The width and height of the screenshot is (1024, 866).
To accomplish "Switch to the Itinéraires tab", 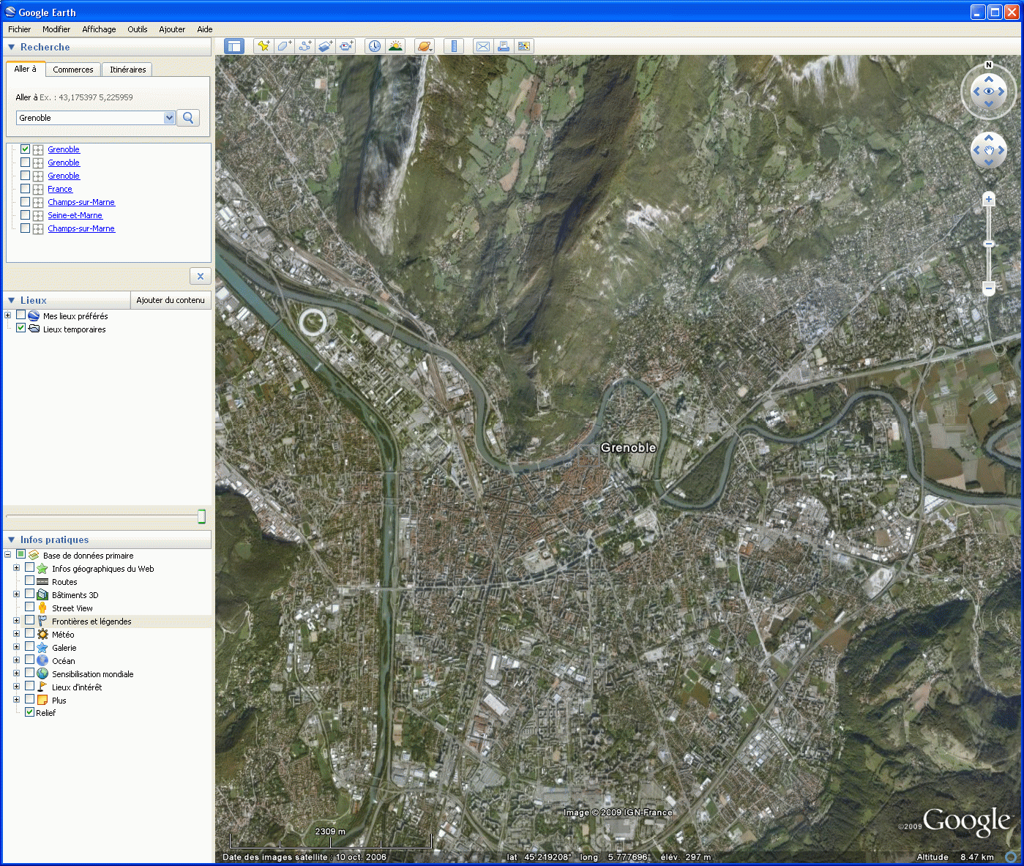I will (x=128, y=70).
